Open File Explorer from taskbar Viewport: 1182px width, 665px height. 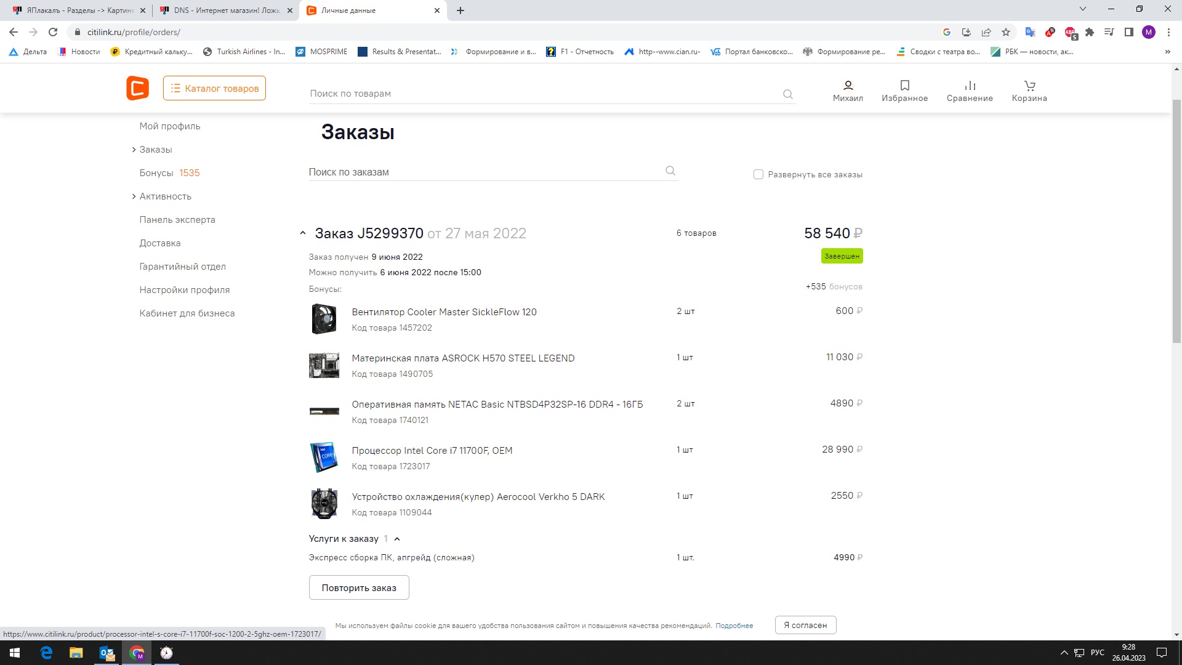76,653
